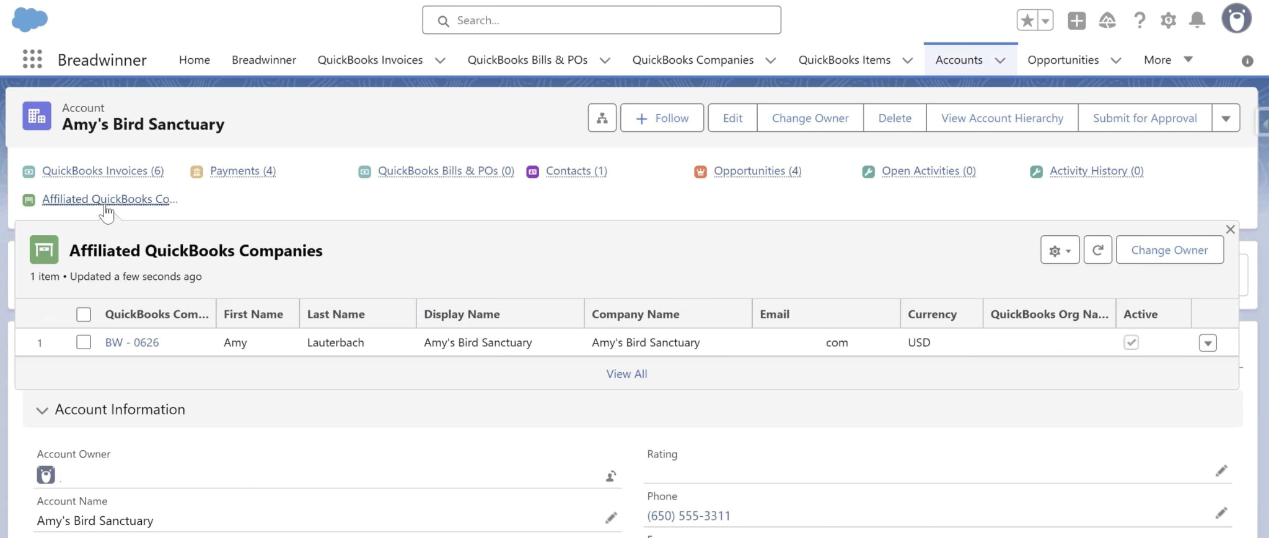Open the More navigation menu
Image resolution: width=1269 pixels, height=538 pixels.
[1168, 60]
